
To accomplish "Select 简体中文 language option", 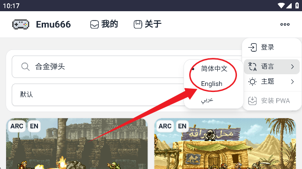I will 214,69.
